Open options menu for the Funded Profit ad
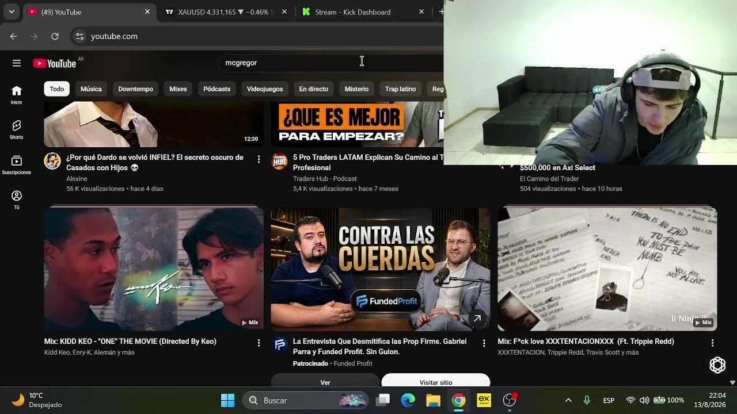This screenshot has height=414, width=737. pyautogui.click(x=484, y=343)
